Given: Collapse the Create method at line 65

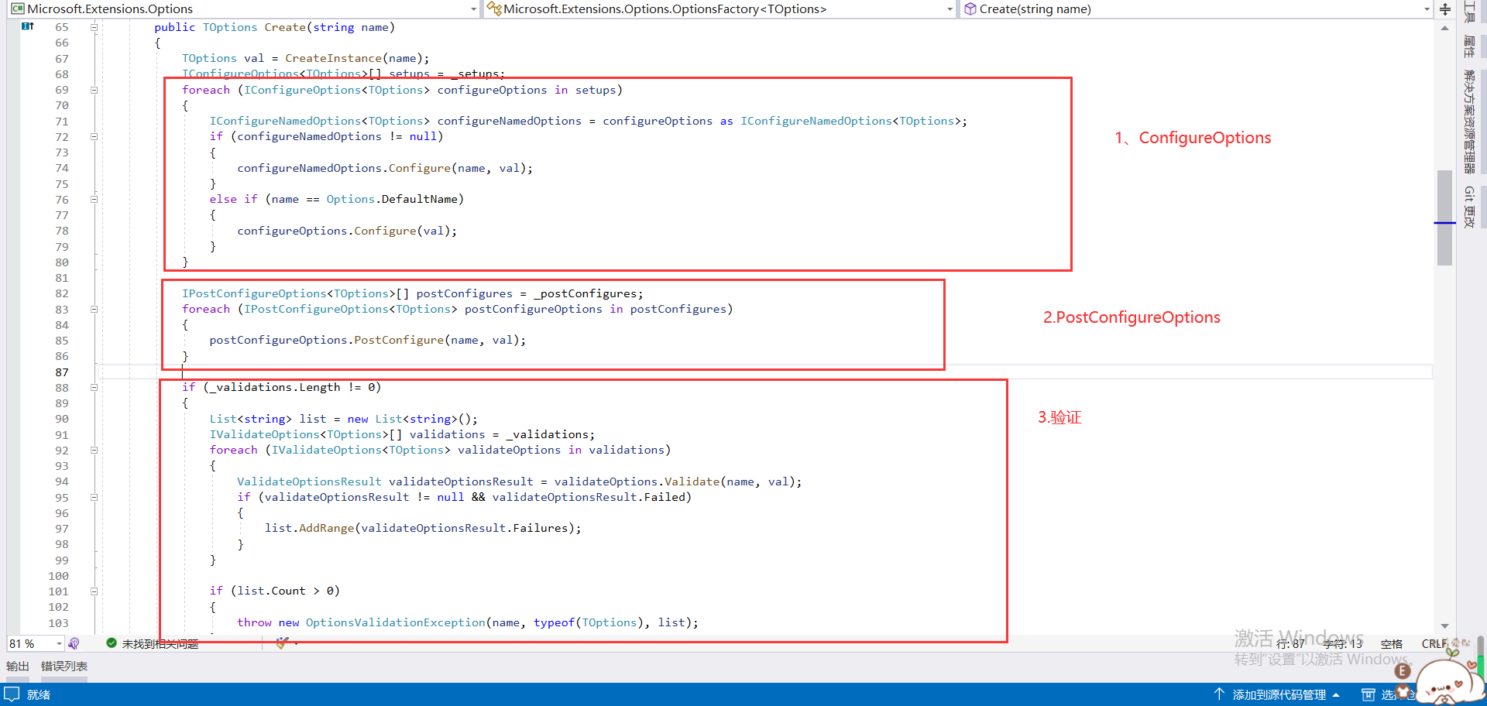Looking at the screenshot, I should click(94, 27).
